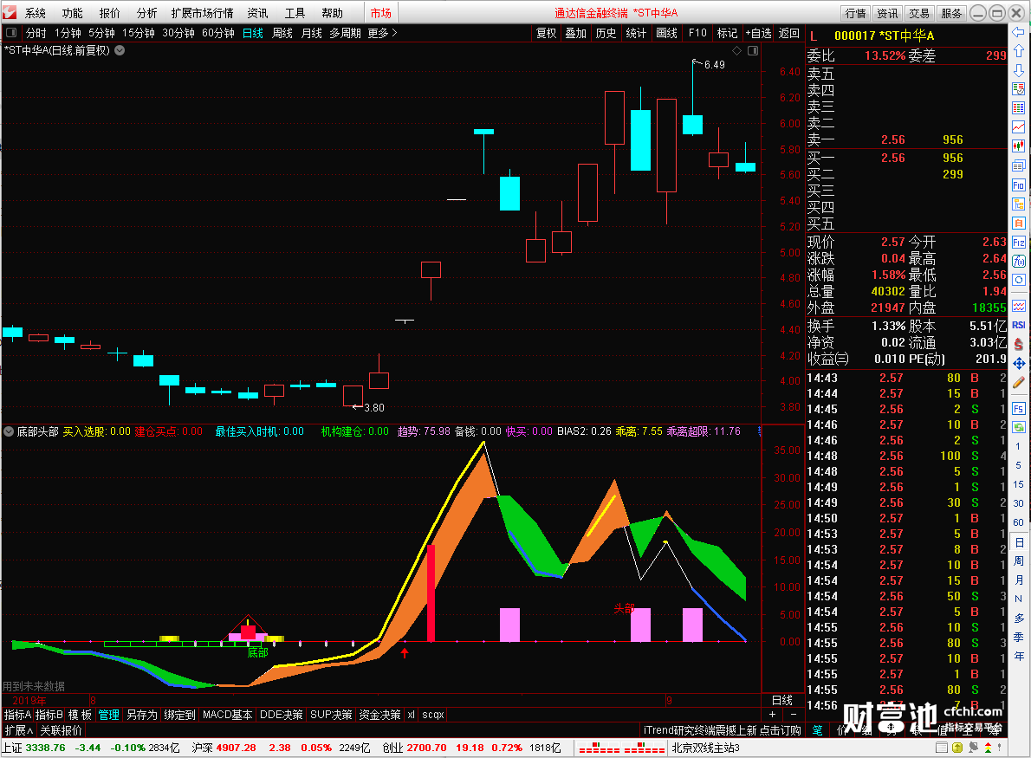Switch to 15分钟 period
The height and width of the screenshot is (758, 1031).
139,33
